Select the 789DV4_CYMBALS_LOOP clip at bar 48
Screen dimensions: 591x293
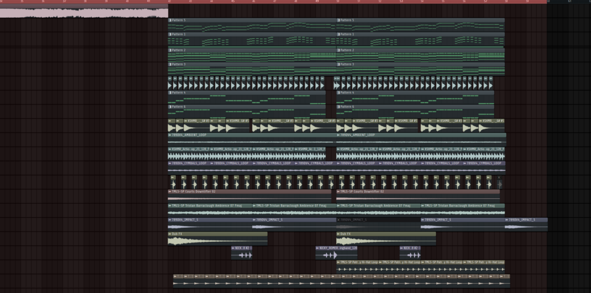point(315,168)
